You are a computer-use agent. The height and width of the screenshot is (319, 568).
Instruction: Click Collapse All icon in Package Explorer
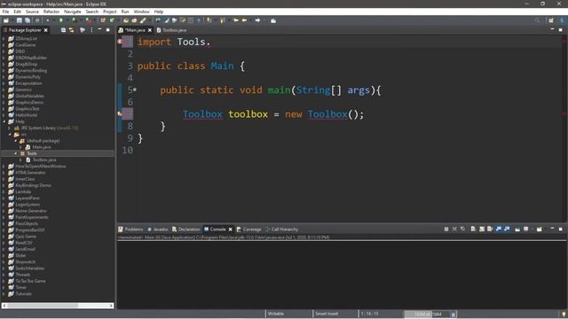coord(63,30)
